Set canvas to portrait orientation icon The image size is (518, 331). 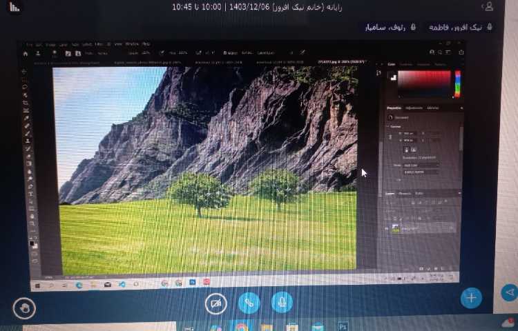pos(407,150)
